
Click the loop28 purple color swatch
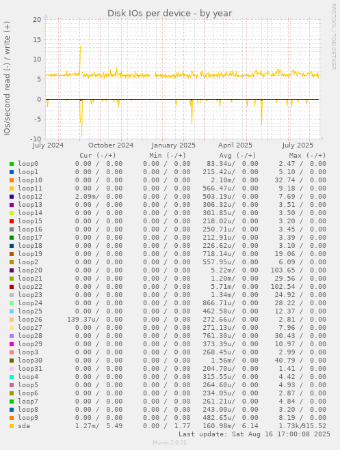[x=12, y=336]
